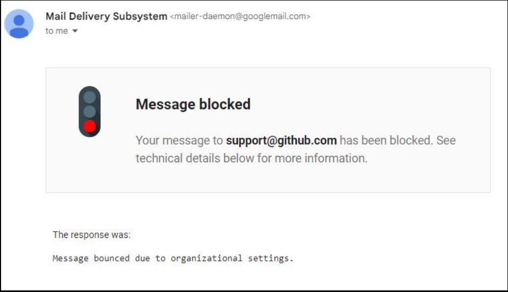Click the "to me" recipient label
Screen dimensions: 508x292
point(56,31)
